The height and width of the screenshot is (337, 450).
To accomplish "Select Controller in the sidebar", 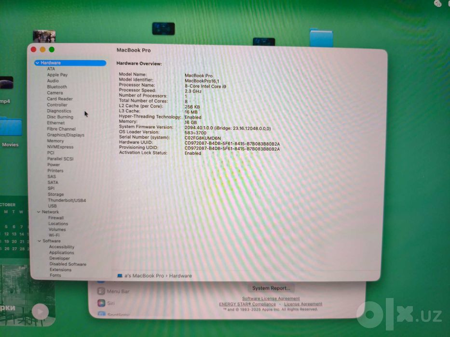I will (57, 105).
